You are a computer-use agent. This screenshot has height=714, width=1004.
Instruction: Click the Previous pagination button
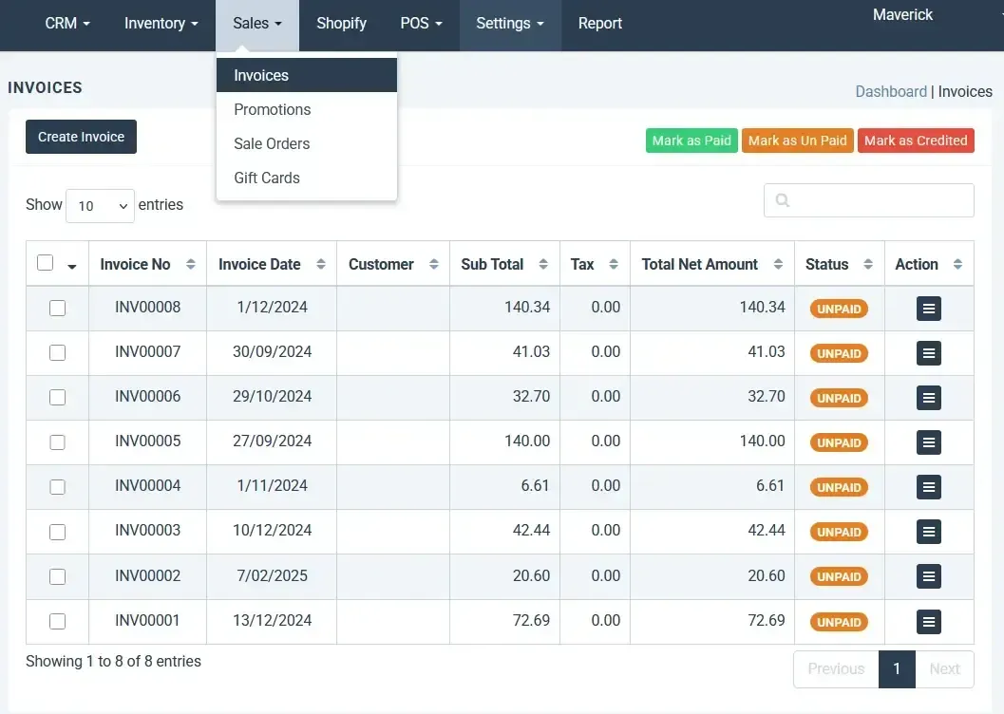[x=836, y=669]
